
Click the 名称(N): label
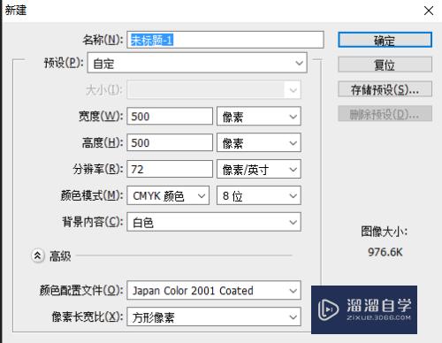103,40
